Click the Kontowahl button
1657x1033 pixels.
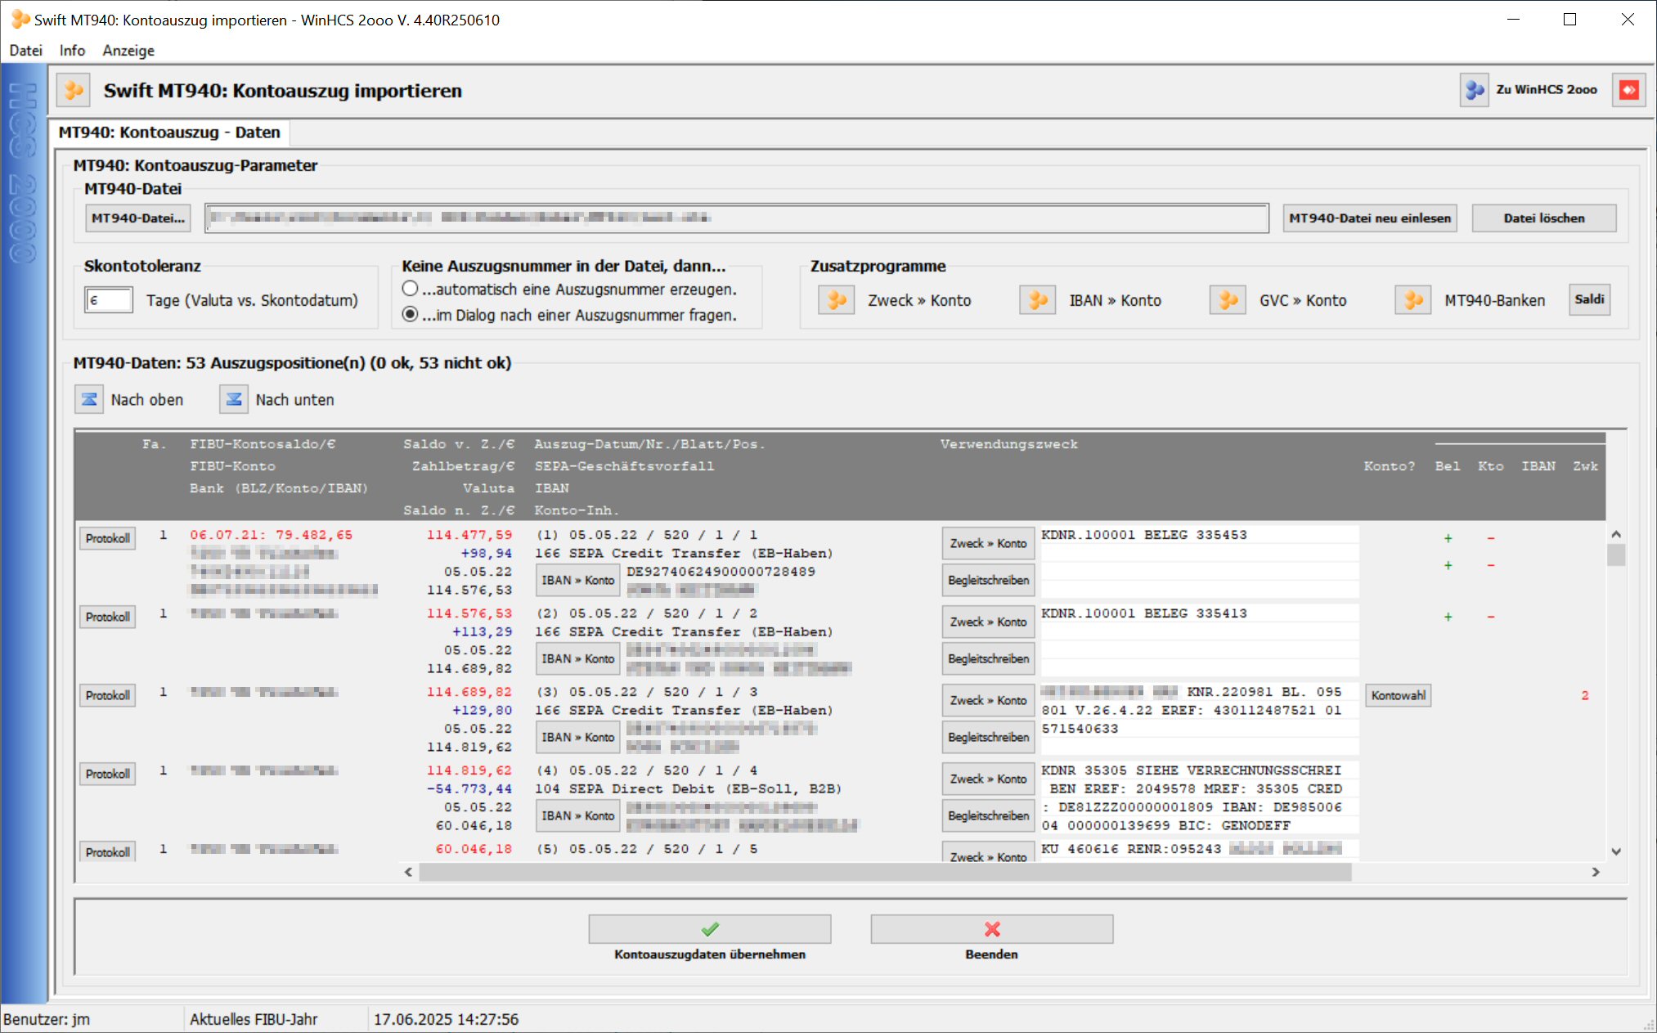pyautogui.click(x=1398, y=695)
